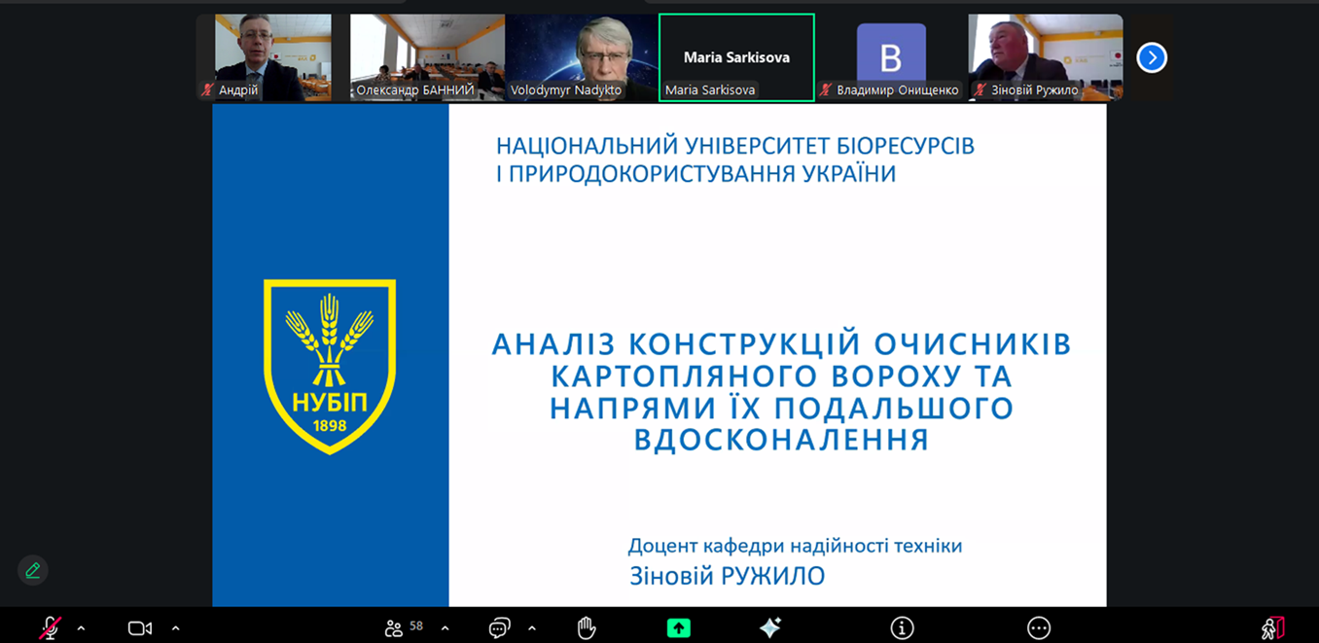
Task: Click the text 'Зіновій РУЖИЛО' on the slide
Action: tap(728, 577)
